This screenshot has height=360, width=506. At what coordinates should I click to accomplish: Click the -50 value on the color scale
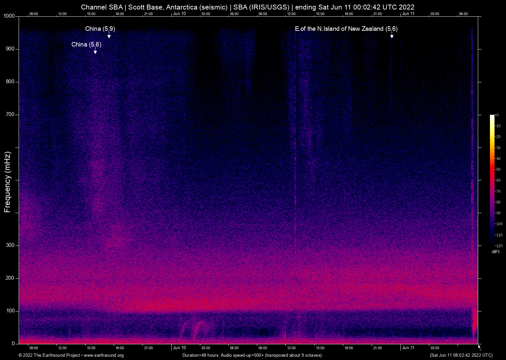click(498, 170)
